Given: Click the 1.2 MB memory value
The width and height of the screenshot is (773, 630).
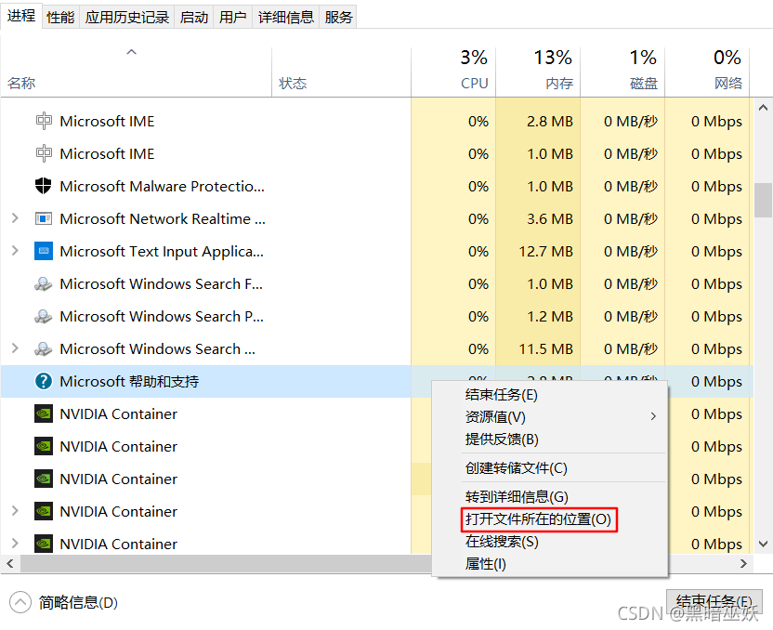Looking at the screenshot, I should click(x=550, y=317).
